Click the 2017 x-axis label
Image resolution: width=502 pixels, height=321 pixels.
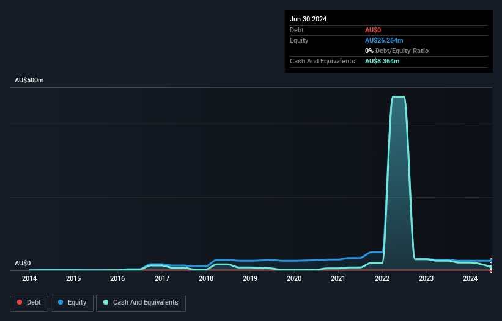point(162,278)
